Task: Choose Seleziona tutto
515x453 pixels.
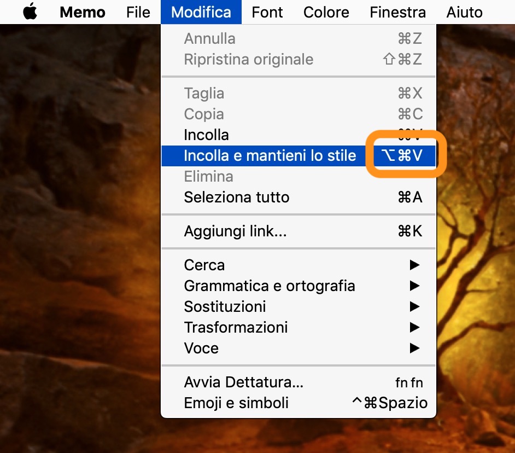Action: click(x=237, y=198)
